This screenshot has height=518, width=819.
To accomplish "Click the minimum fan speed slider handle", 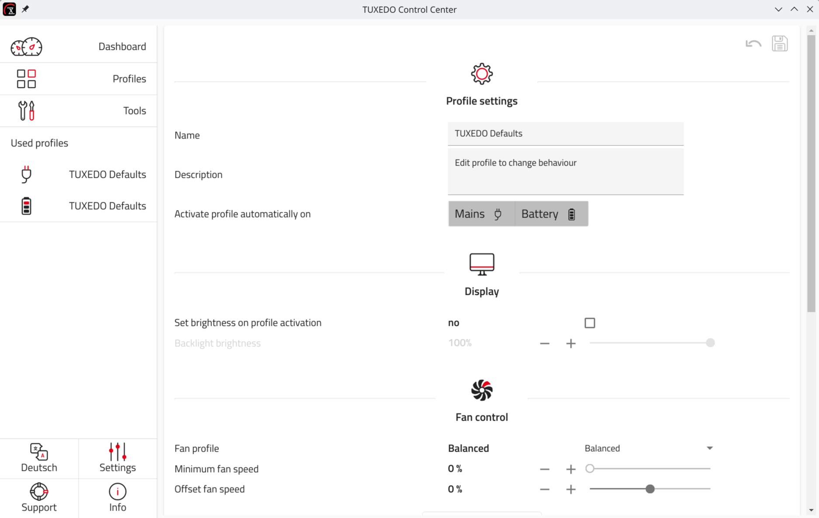I will click(590, 469).
